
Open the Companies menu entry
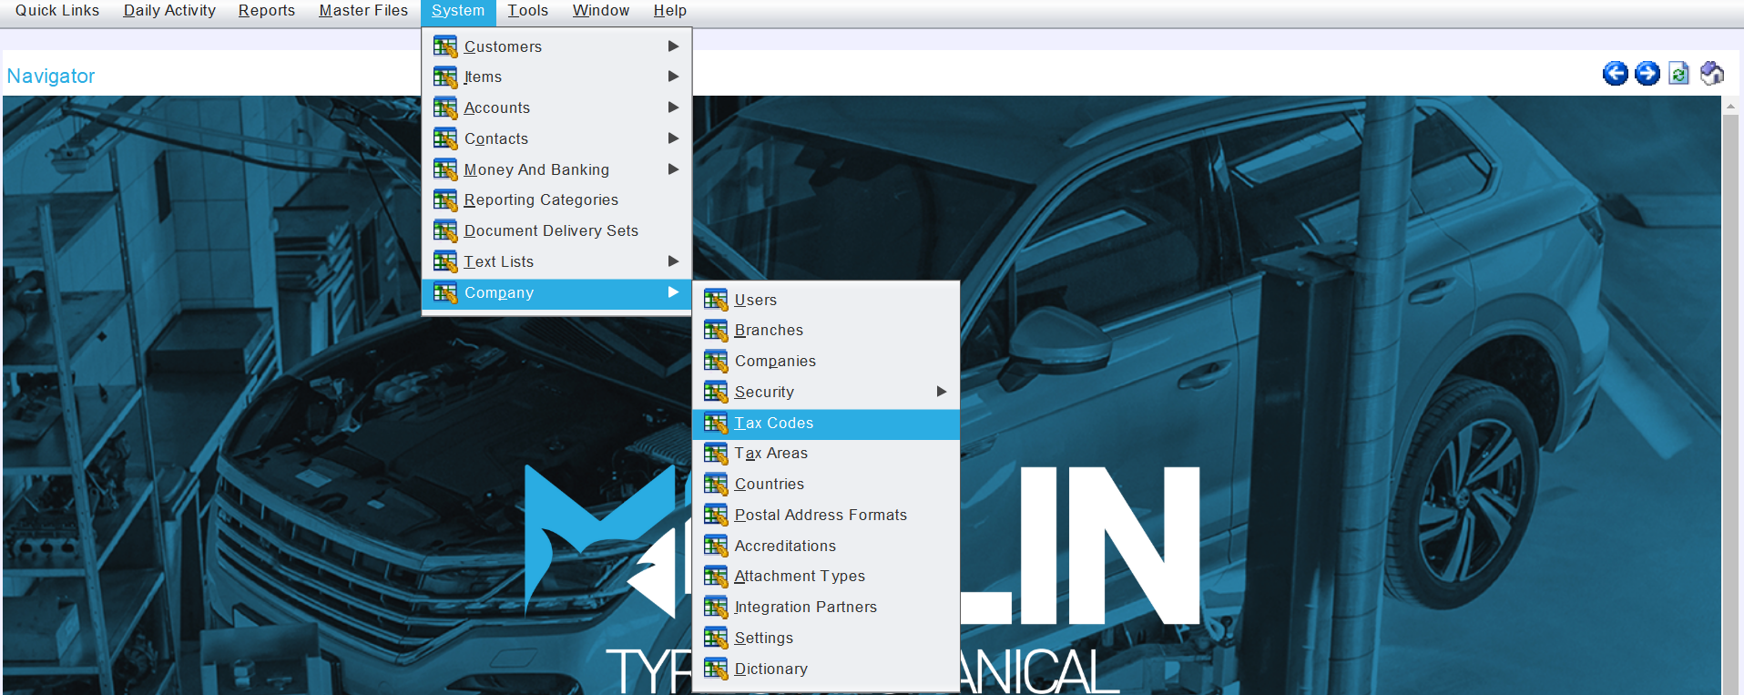tap(826, 361)
